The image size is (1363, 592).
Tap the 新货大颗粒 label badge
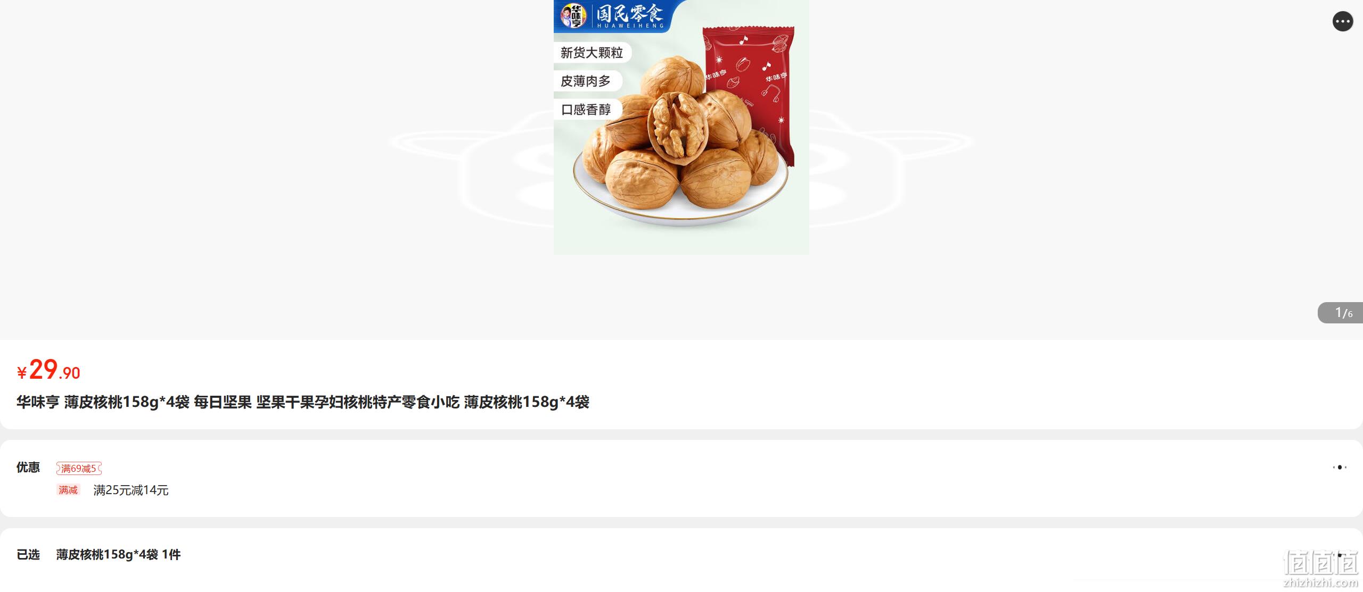pos(592,53)
